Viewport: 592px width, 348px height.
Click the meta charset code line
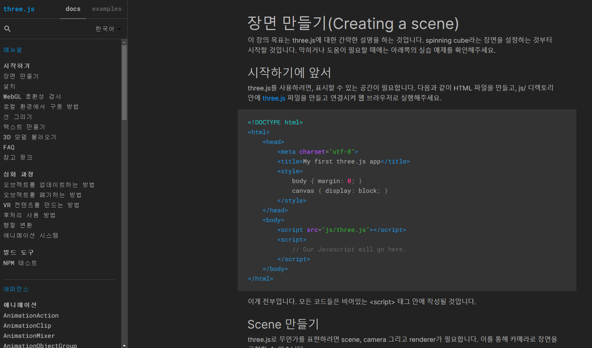(318, 152)
